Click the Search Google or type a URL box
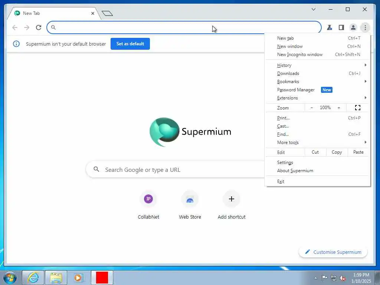 coord(175,170)
